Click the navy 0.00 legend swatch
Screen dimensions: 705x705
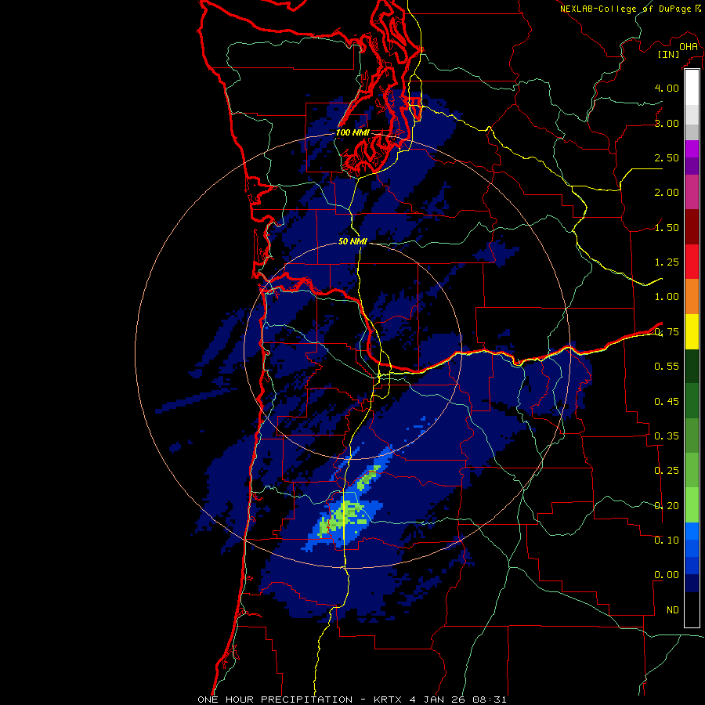(x=692, y=584)
